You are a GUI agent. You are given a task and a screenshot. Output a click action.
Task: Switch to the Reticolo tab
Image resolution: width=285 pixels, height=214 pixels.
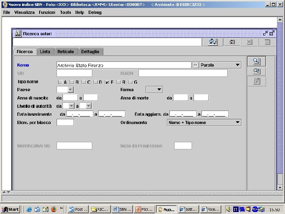66,52
